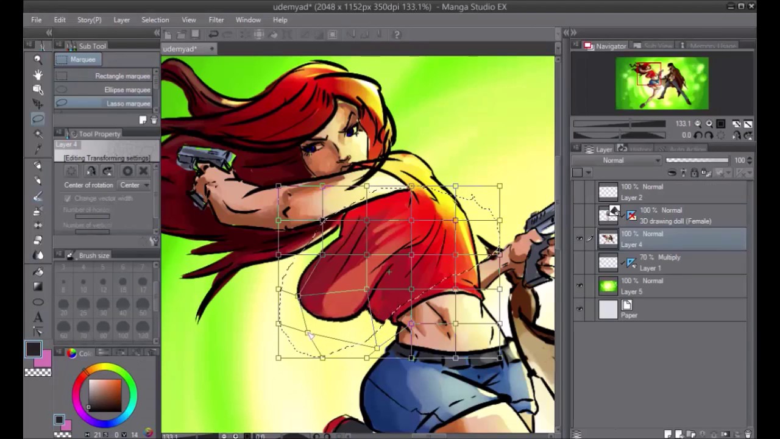This screenshot has height=439, width=780.
Task: Click the confirm transform circle icon
Action: click(127, 171)
